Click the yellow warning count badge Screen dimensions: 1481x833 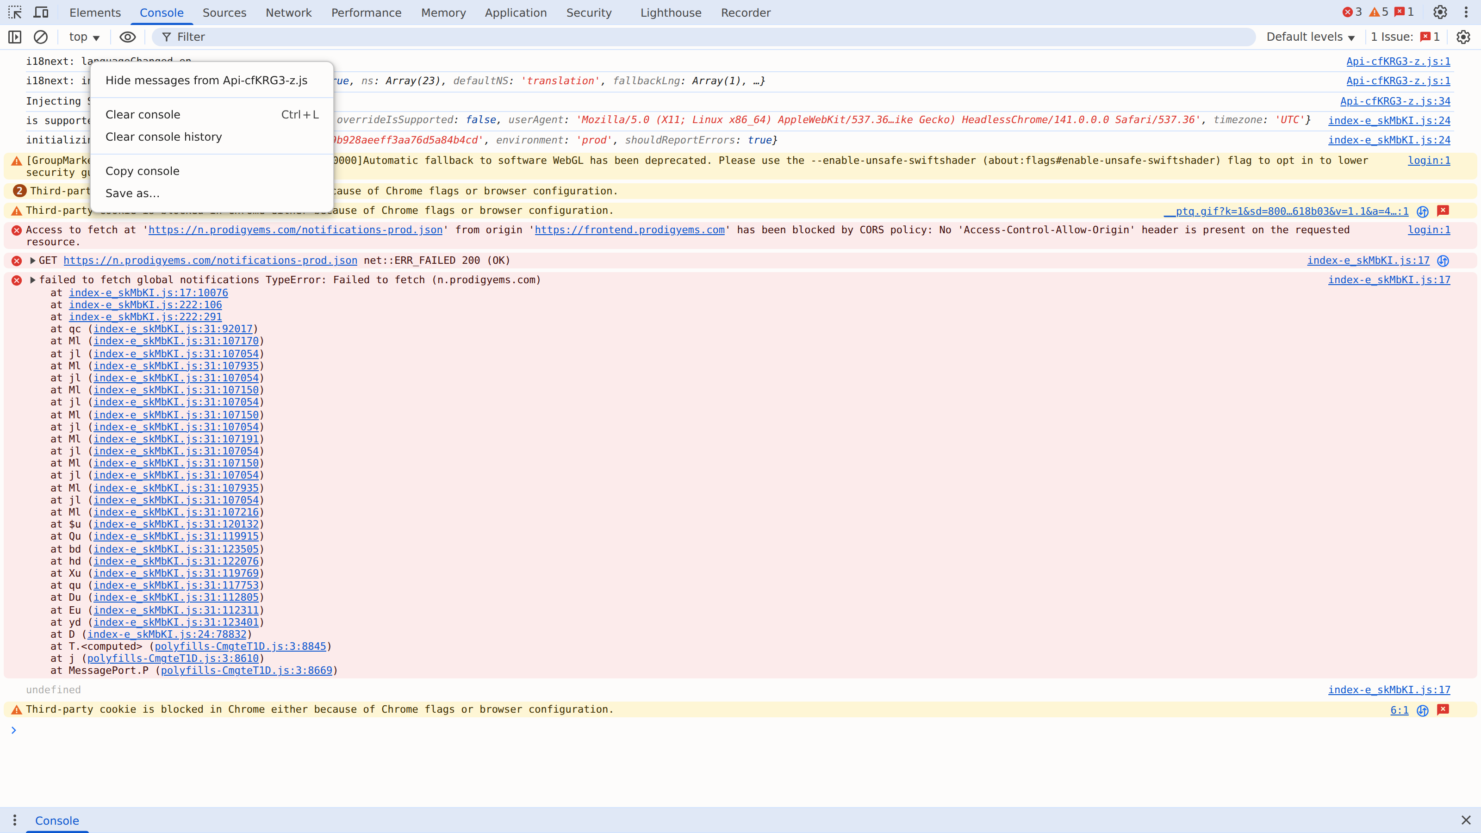tap(1379, 12)
